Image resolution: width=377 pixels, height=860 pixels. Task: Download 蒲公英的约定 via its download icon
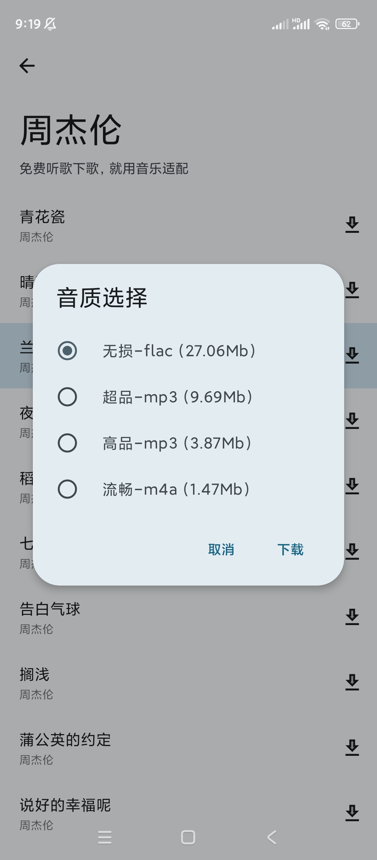pyautogui.click(x=352, y=747)
